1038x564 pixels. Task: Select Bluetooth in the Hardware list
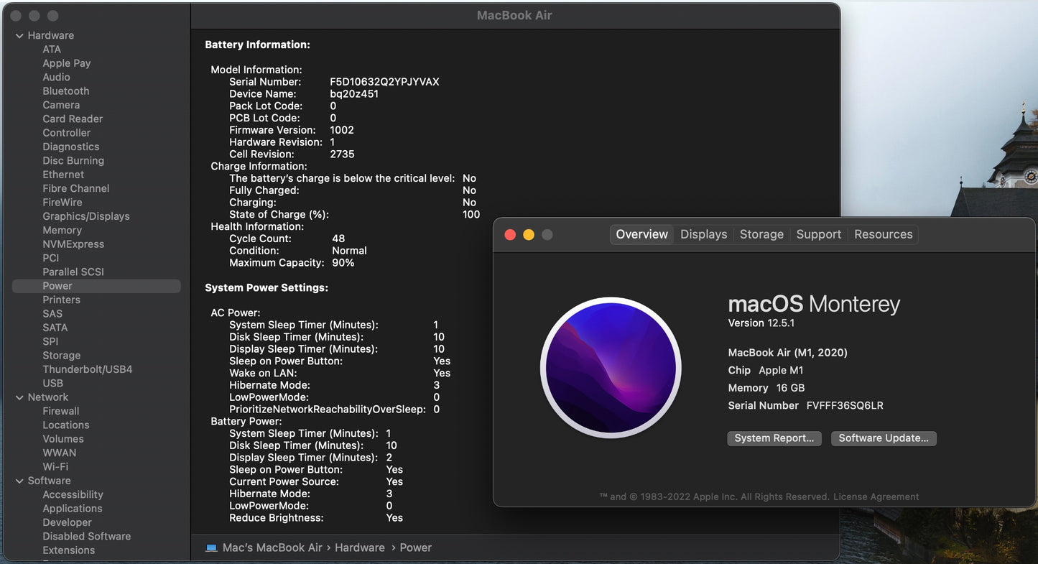point(65,91)
